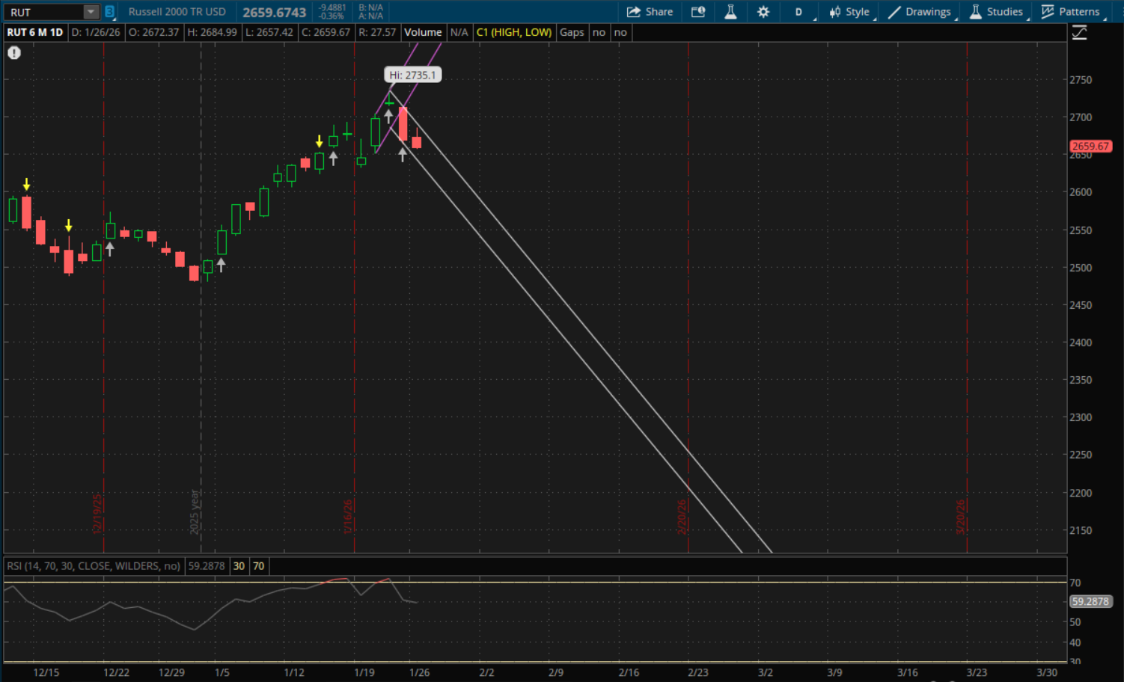
Task: Click the red 2659.67 price axis marker
Action: click(x=1090, y=147)
